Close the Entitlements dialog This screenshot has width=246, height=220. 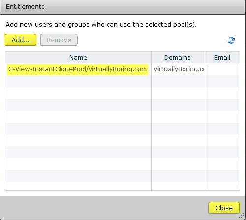point(224,208)
